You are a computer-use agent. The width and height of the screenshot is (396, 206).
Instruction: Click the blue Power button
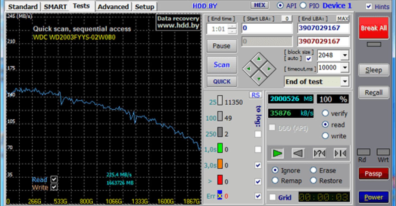click(374, 197)
